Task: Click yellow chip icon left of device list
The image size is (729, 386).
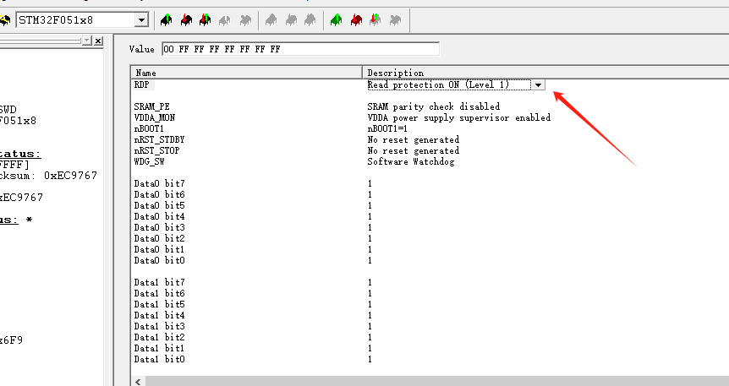Action: tap(5, 19)
